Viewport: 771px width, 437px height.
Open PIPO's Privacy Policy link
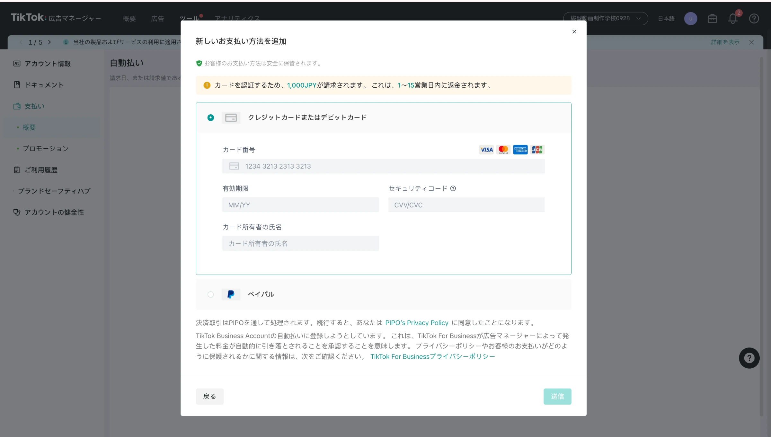point(417,323)
